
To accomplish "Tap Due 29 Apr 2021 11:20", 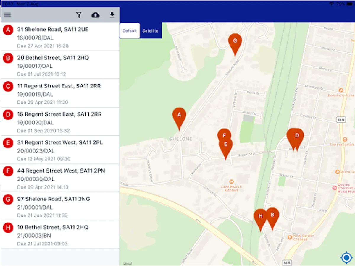I will click(x=43, y=103).
